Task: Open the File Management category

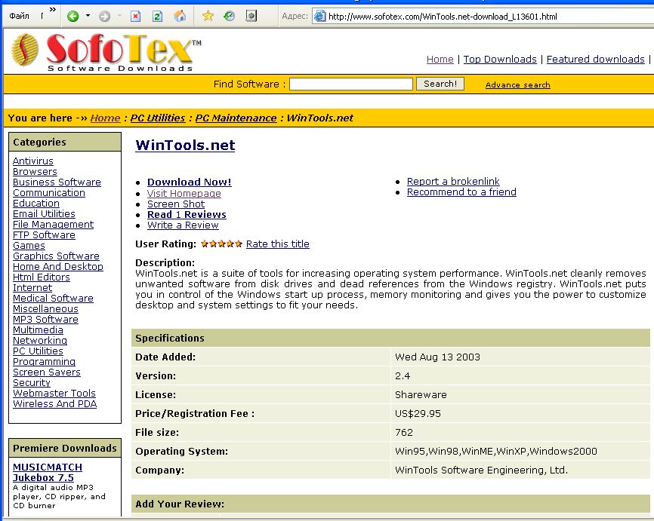Action: (x=53, y=225)
